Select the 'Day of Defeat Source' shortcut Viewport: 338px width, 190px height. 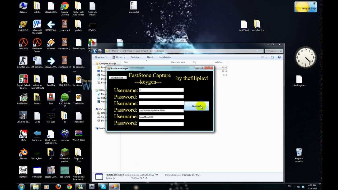coord(24,82)
